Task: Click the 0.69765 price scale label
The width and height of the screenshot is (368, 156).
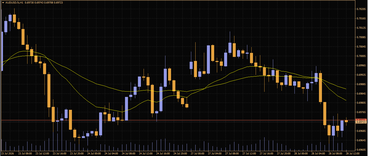Action: pos(361,112)
